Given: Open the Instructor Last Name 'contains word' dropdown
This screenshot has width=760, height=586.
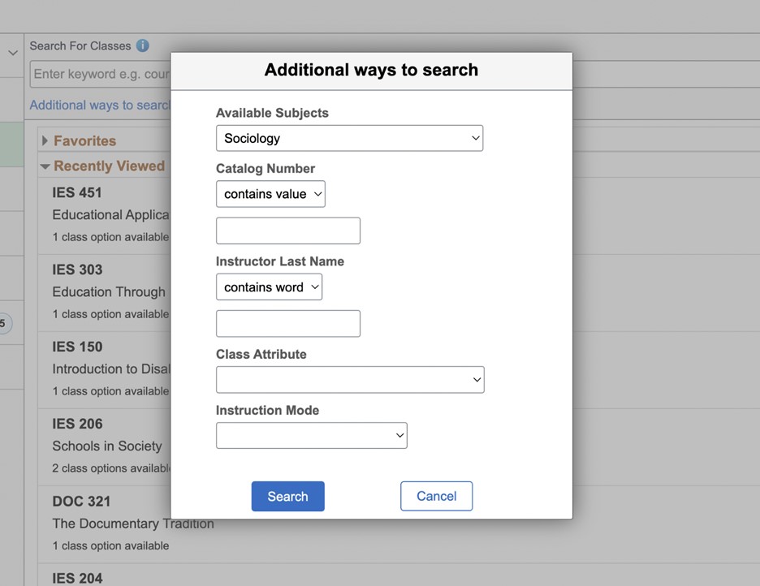Looking at the screenshot, I should coord(269,287).
